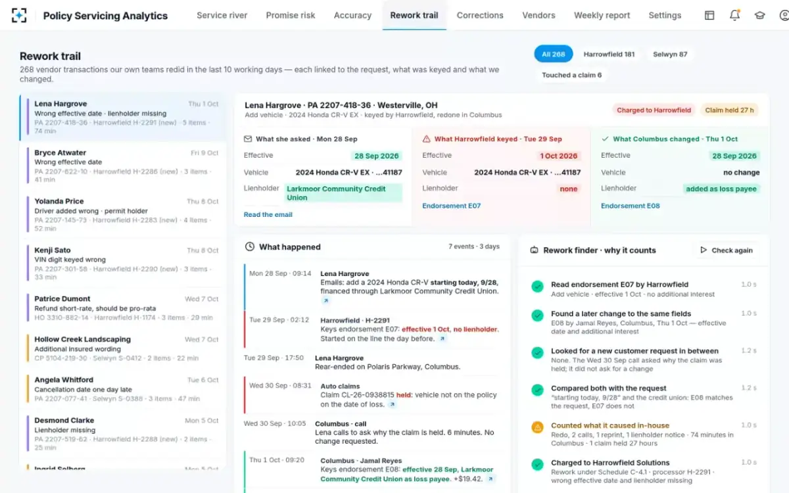Click orange warning icon for Counted what it caused

point(537,427)
